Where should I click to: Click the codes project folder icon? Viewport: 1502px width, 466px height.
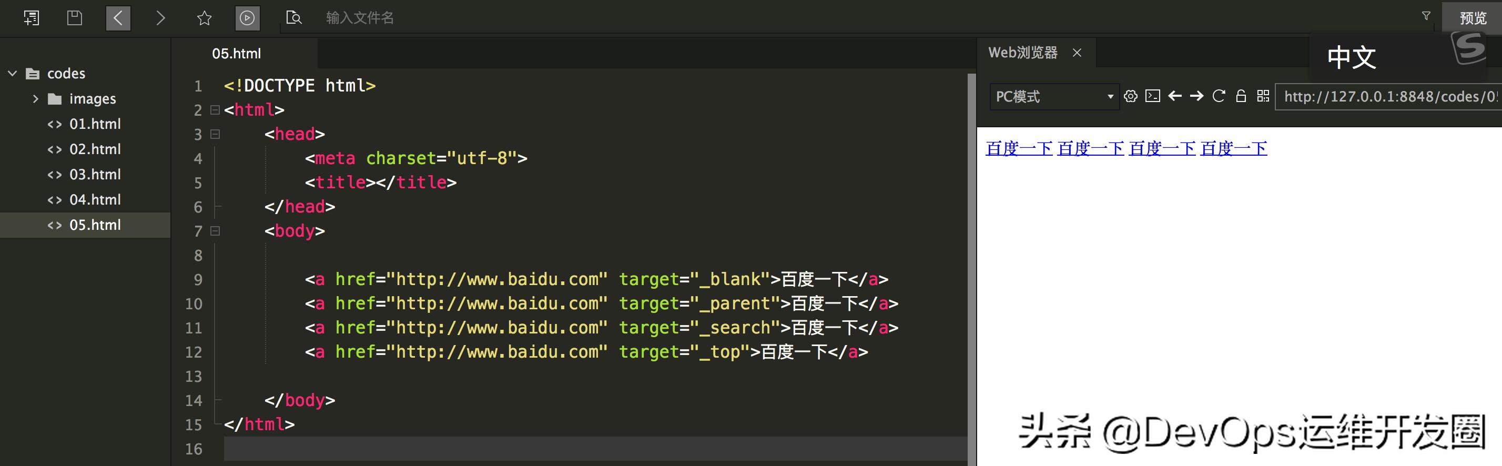(x=33, y=74)
